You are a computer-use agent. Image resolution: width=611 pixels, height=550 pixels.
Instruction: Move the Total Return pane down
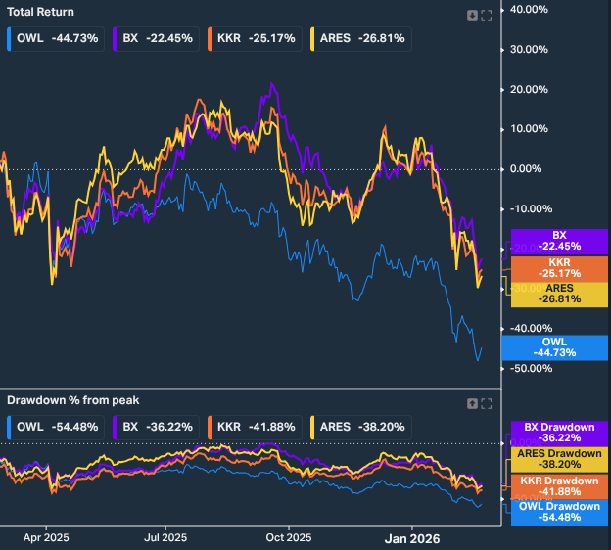pos(472,14)
